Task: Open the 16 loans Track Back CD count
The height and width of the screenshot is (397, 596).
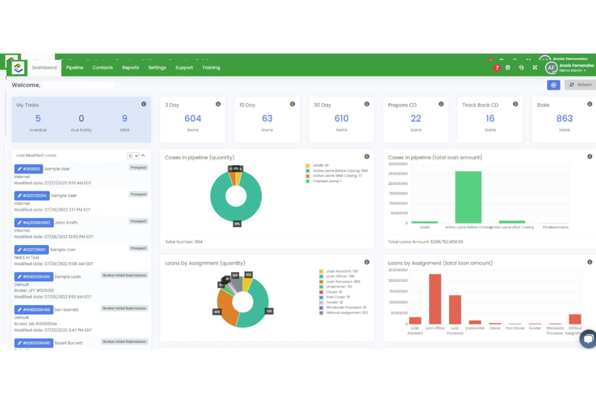Action: (x=490, y=119)
